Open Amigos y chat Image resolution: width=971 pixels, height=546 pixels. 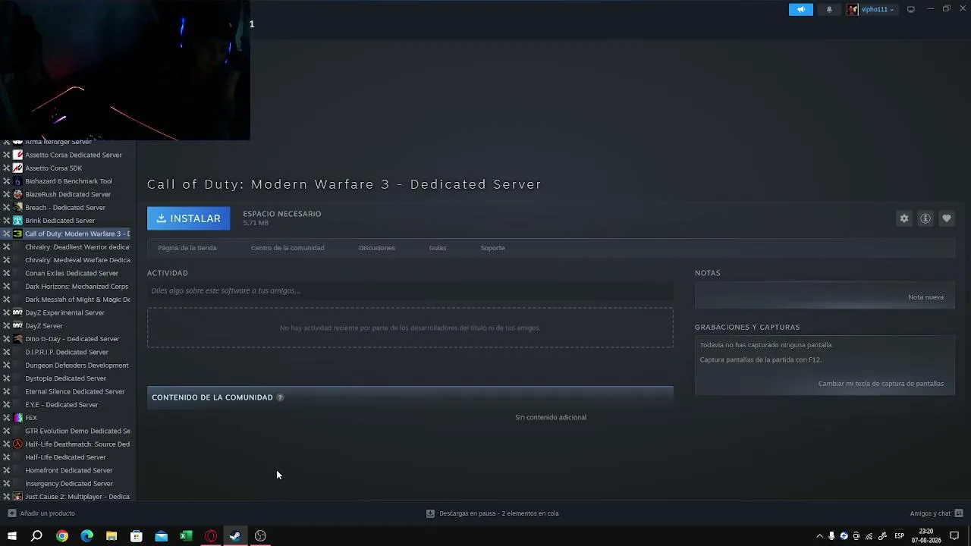coord(937,513)
